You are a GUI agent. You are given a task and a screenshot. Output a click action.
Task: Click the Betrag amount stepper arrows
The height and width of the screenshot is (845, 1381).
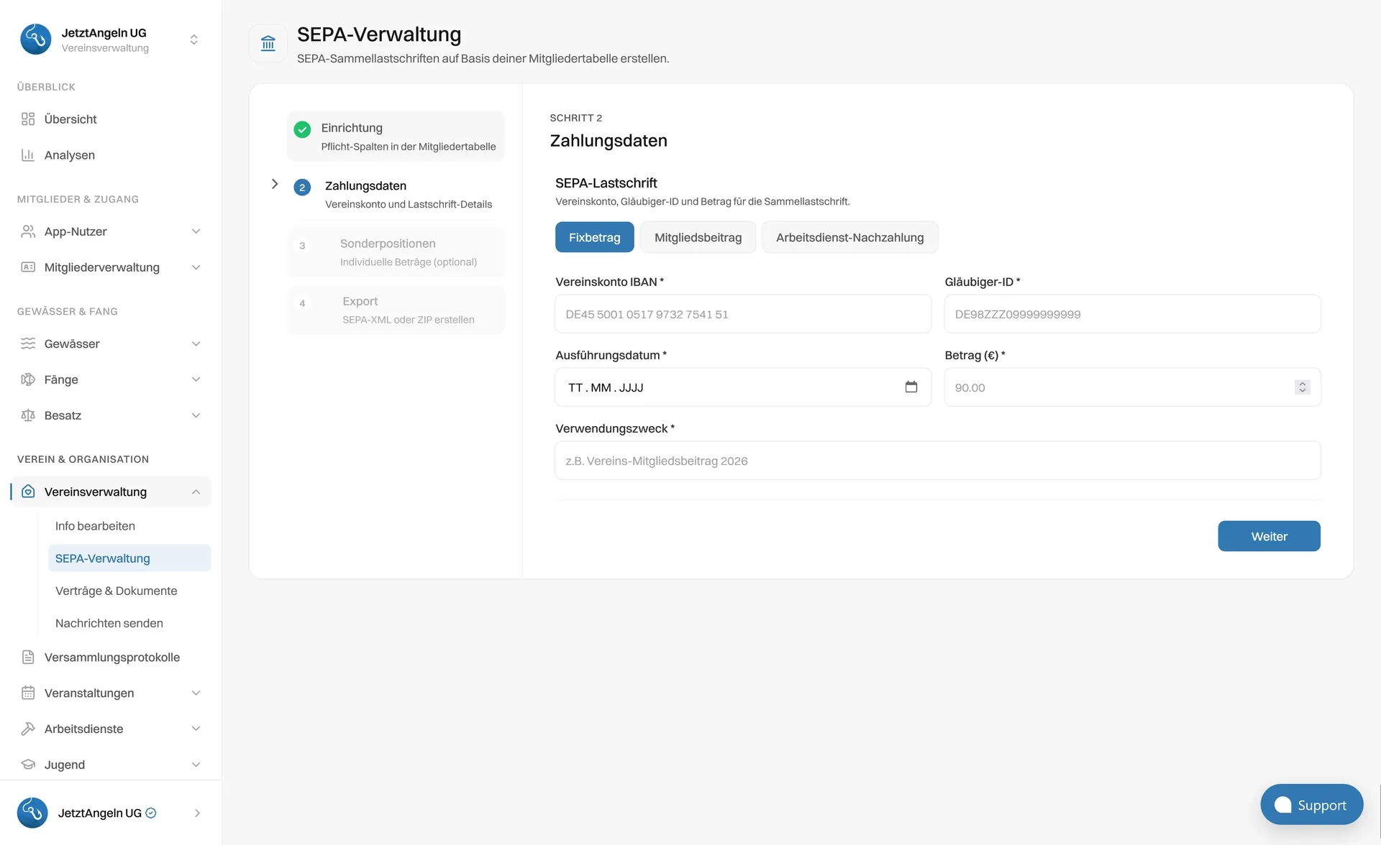point(1302,387)
